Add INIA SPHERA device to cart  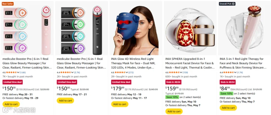tap(174, 111)
